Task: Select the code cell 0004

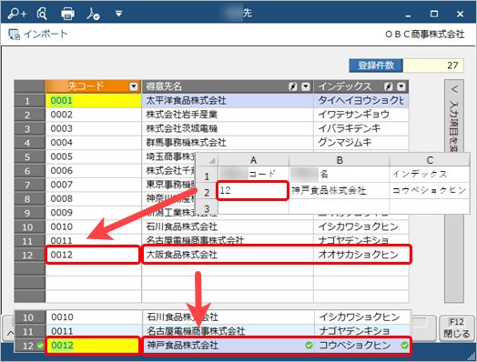Action: pos(93,143)
